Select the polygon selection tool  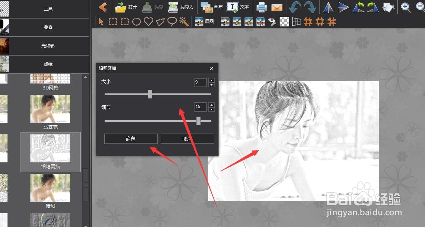click(160, 22)
